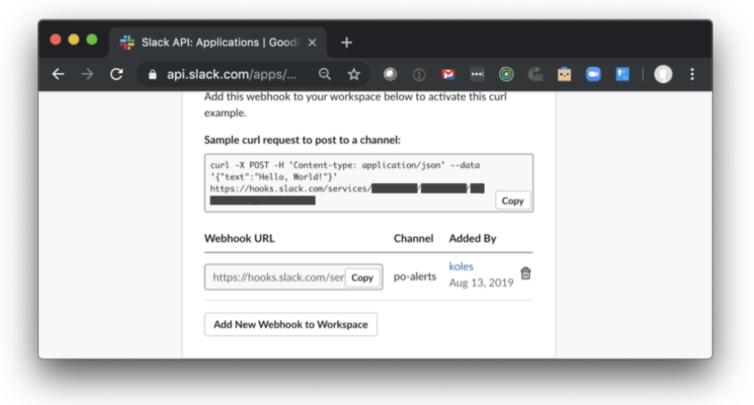The width and height of the screenshot is (754, 405).
Task: Click the padlock site info icon
Action: click(x=152, y=75)
